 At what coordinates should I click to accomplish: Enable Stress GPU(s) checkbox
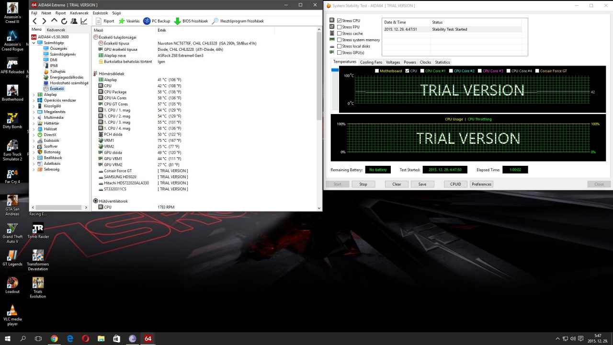[340, 52]
